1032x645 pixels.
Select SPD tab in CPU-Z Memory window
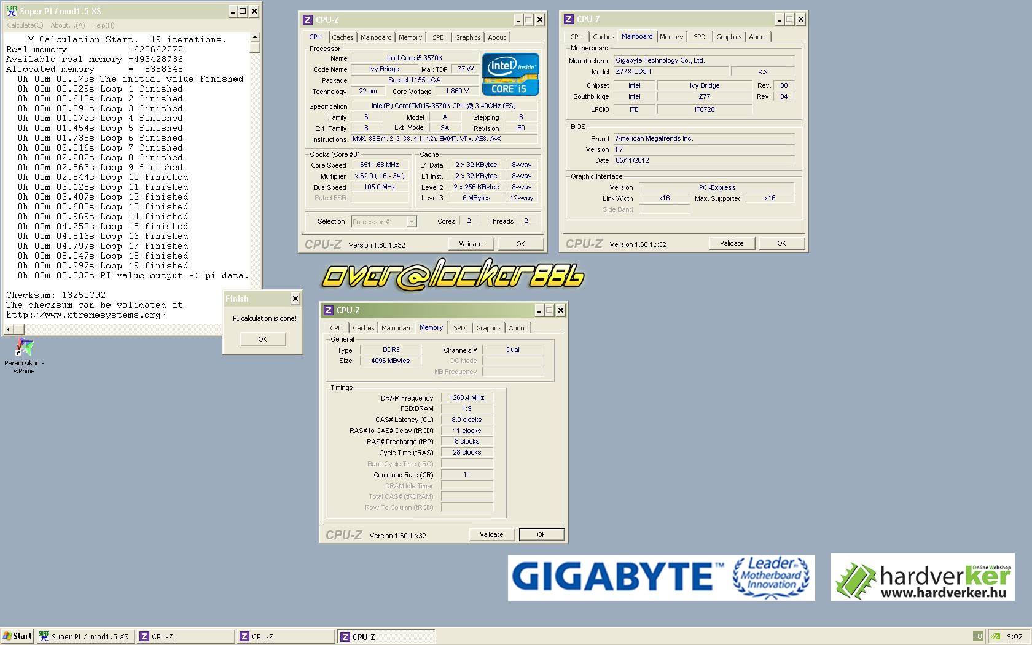coord(459,328)
